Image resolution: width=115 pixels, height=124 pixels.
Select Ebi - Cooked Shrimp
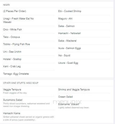tap(70, 11)
